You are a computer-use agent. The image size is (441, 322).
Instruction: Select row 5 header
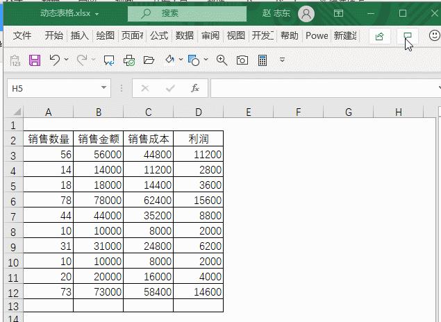coord(13,186)
